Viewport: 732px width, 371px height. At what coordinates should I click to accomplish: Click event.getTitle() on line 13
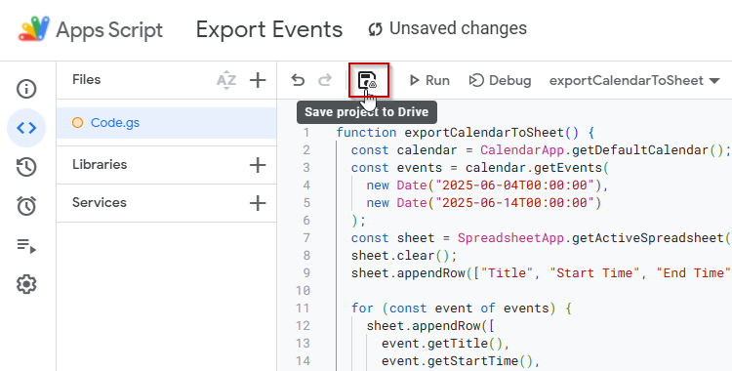[x=441, y=344]
